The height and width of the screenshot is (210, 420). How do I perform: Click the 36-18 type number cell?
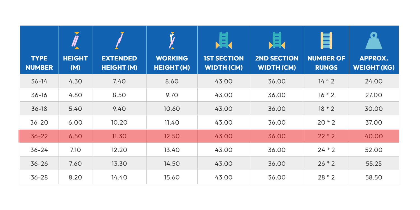39,109
